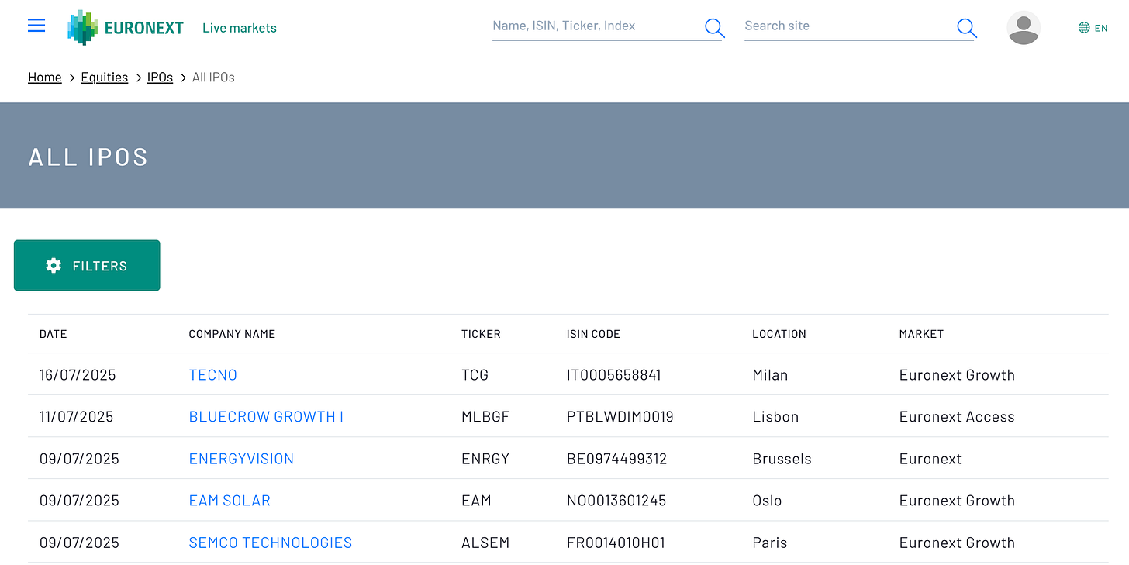Open the Filters button

pyautogui.click(x=87, y=266)
